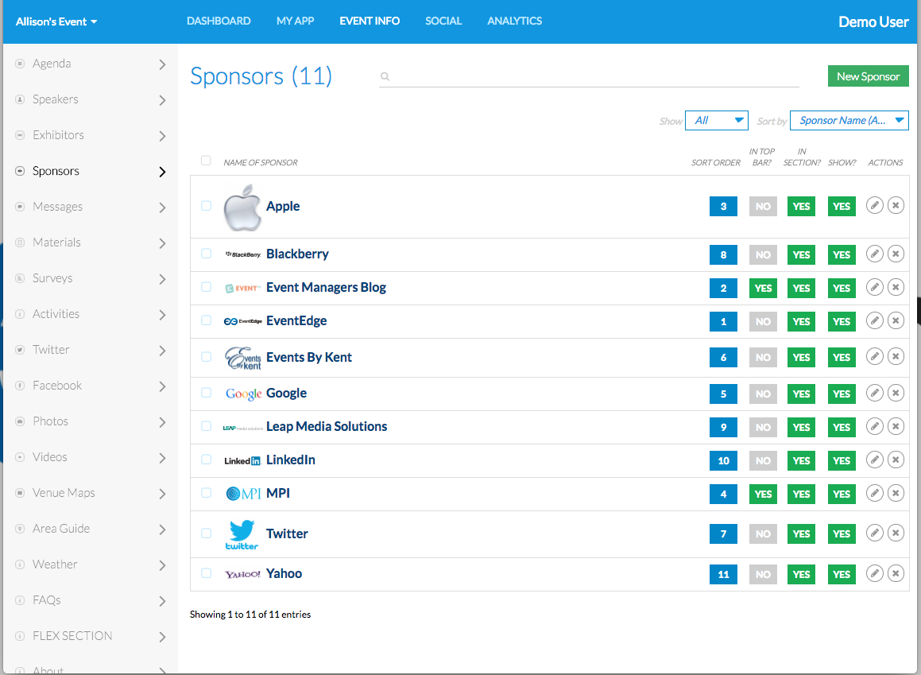Delete the Google sponsor with X icon
The image size is (921, 675).
(896, 393)
